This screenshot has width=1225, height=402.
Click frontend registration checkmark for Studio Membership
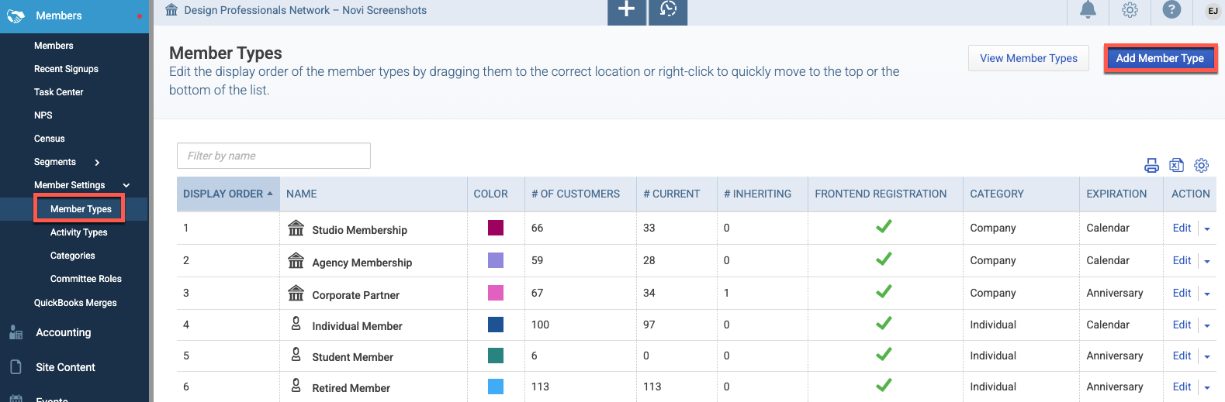point(884,226)
